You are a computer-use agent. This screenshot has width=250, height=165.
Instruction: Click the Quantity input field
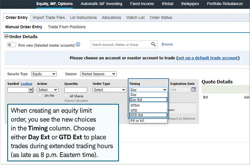(75, 90)
